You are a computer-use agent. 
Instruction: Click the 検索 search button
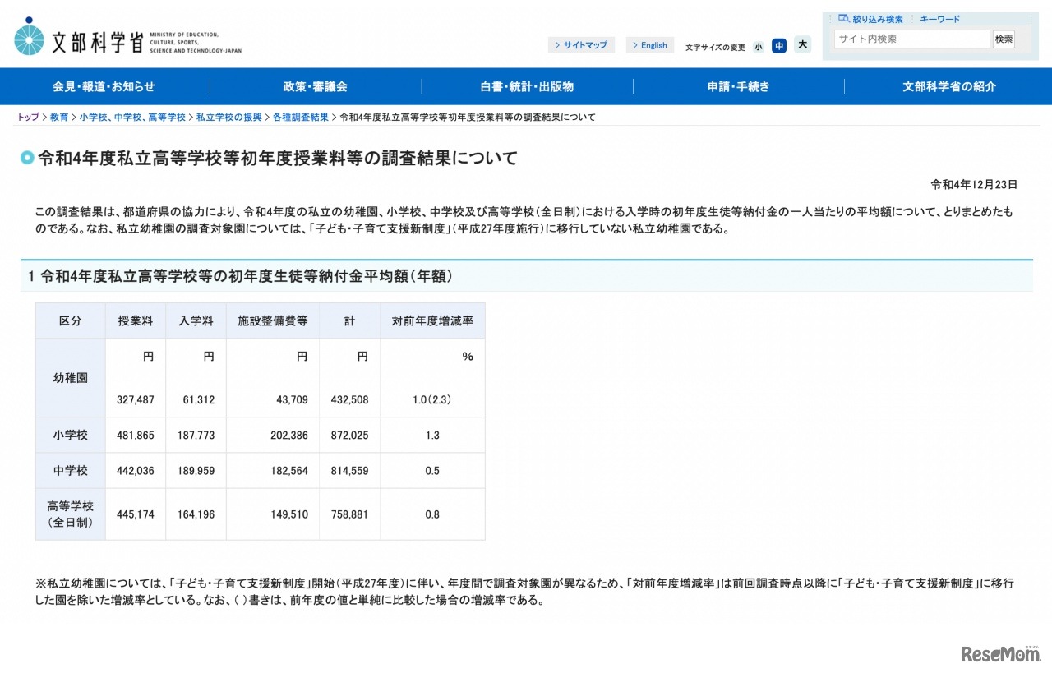coord(1004,39)
